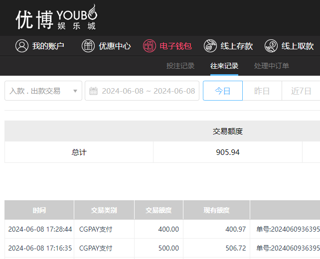The height and width of the screenshot is (259, 320).
Task: Open 我的账户 menu item
Action: 48,46
